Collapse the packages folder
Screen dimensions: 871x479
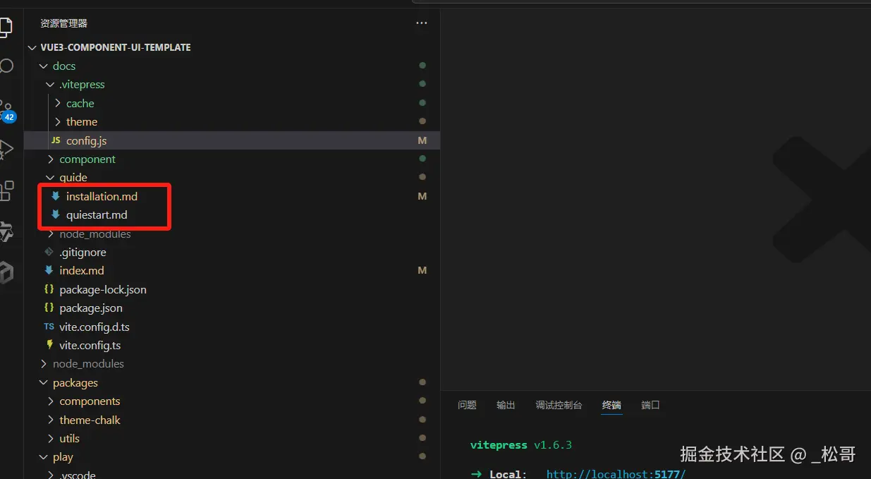coord(44,382)
